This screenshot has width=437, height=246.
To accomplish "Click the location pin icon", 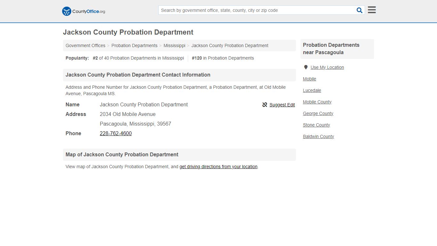I will click(x=306, y=67).
